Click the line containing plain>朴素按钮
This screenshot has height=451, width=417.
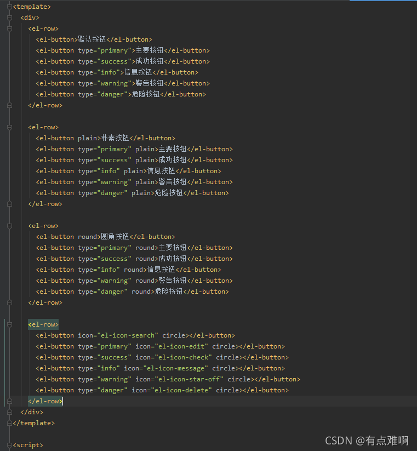pos(105,138)
